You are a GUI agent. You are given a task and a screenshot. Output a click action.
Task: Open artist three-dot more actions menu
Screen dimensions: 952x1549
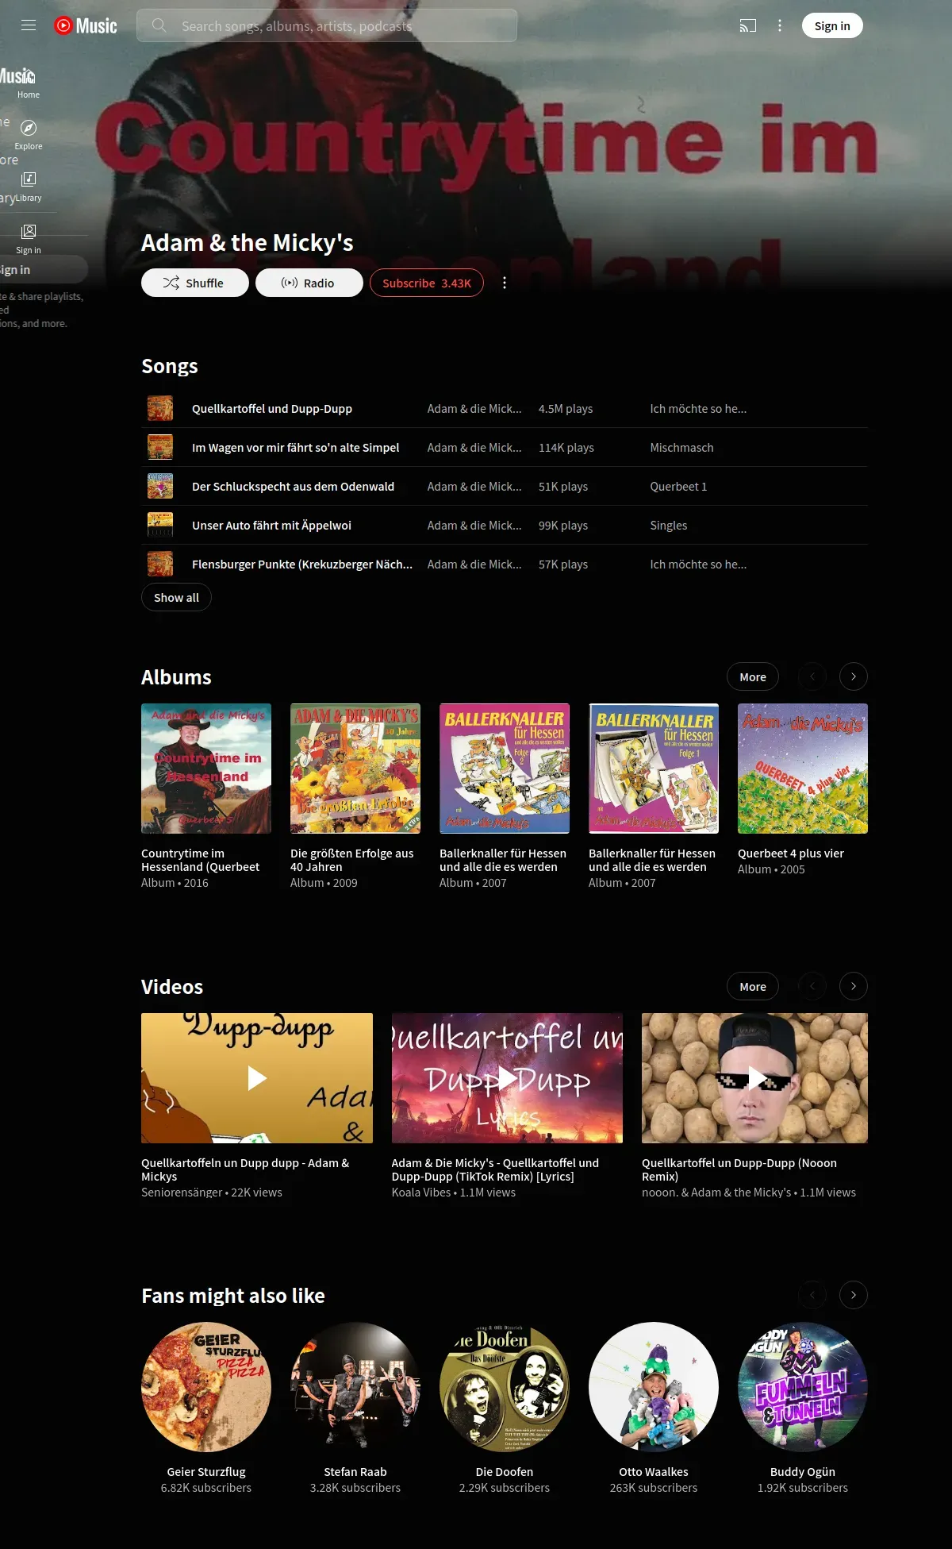click(x=505, y=283)
